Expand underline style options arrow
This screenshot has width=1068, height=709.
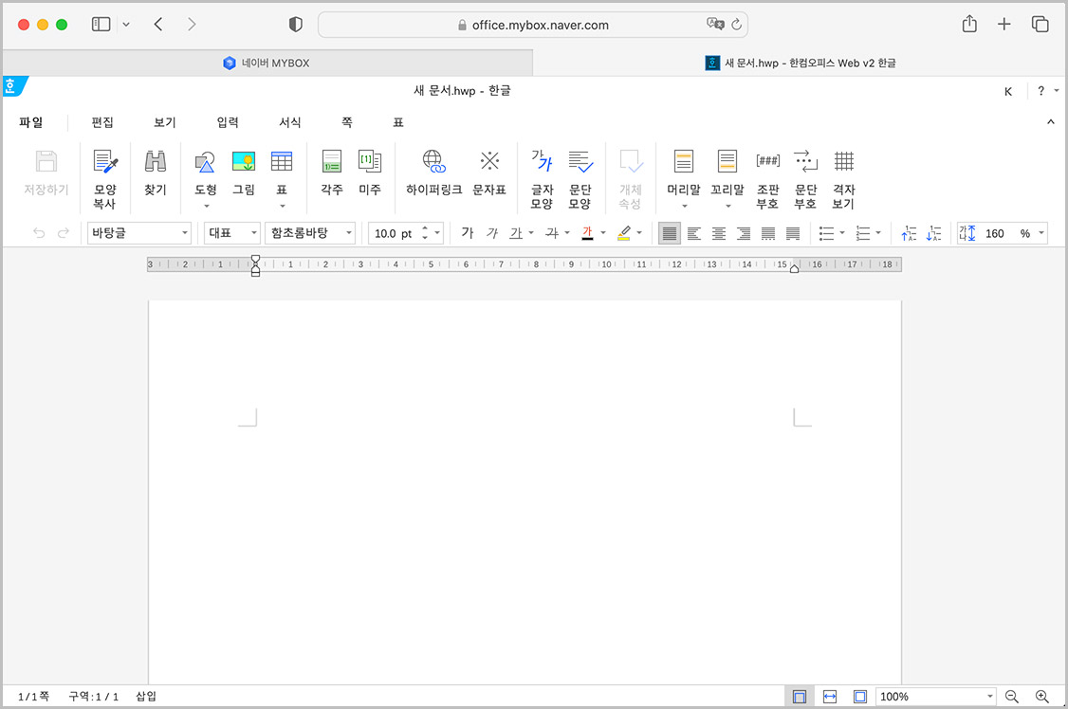point(531,233)
